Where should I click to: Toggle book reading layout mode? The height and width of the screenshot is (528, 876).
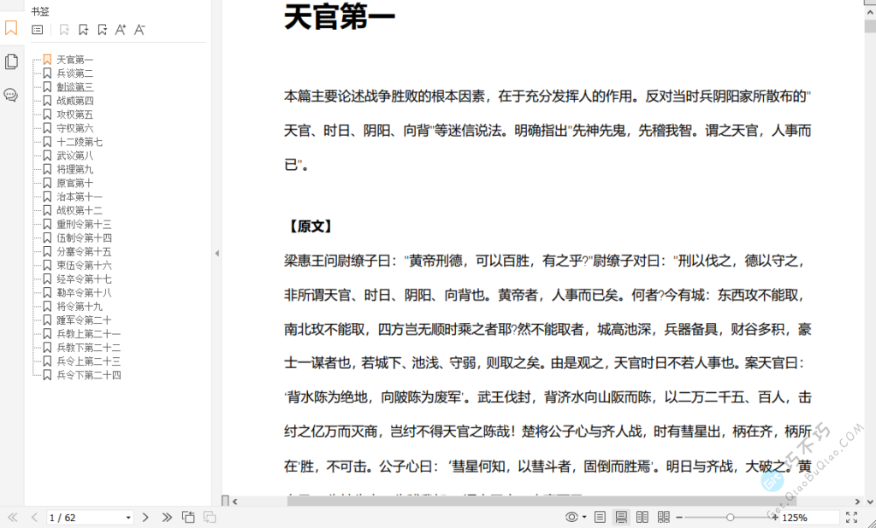(x=665, y=516)
